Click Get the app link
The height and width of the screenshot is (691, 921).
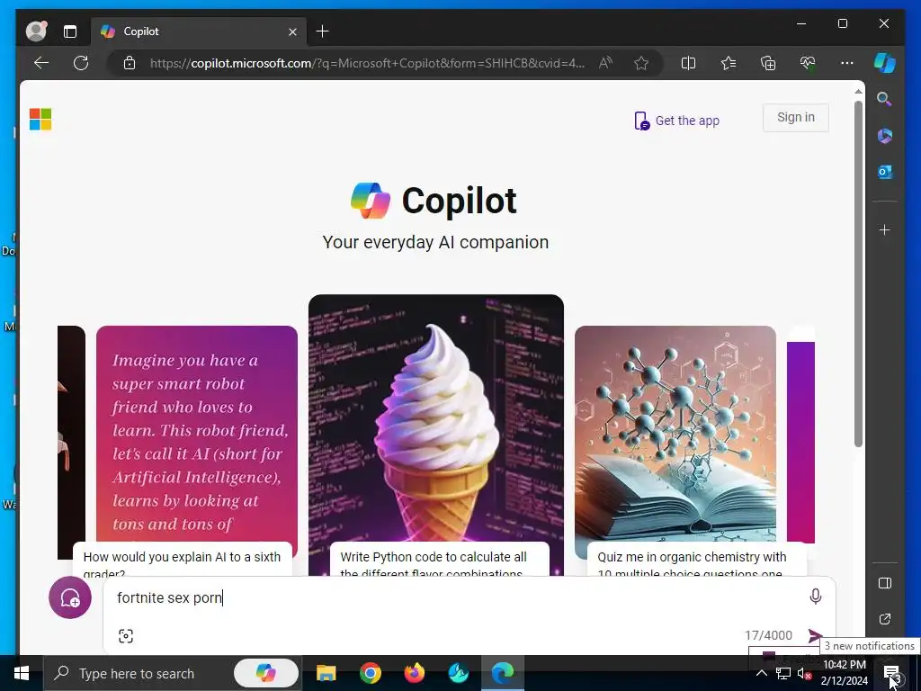tap(676, 121)
